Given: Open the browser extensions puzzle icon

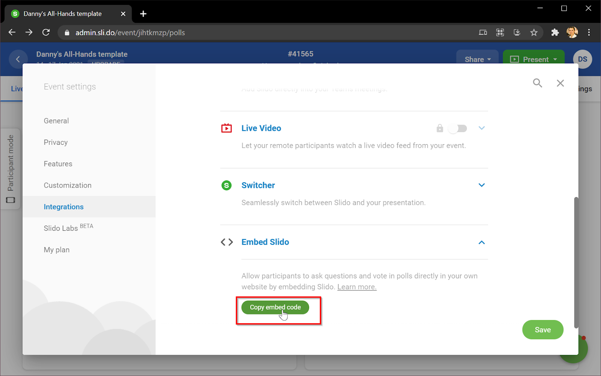Looking at the screenshot, I should coord(555,33).
